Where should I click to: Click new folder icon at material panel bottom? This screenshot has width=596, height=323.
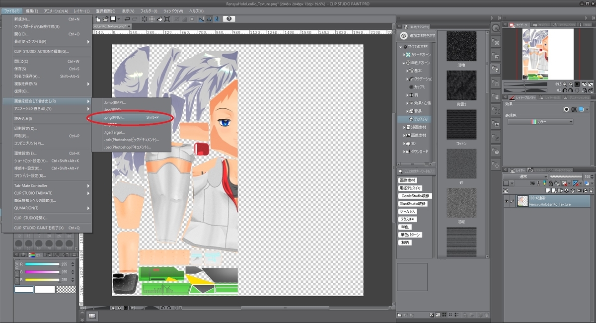click(x=399, y=315)
